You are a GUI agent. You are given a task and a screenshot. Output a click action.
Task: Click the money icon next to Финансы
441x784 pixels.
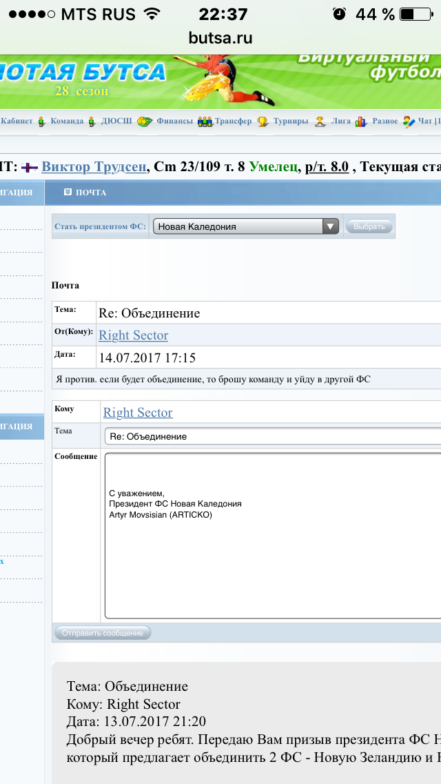pos(144,121)
